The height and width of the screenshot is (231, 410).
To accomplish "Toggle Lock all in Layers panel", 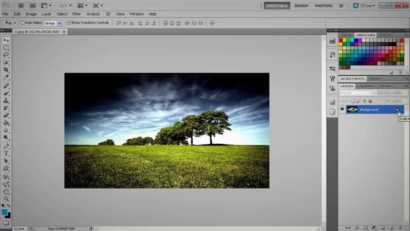I will (x=370, y=101).
